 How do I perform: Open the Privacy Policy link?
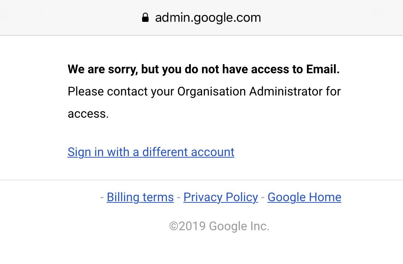(x=220, y=197)
